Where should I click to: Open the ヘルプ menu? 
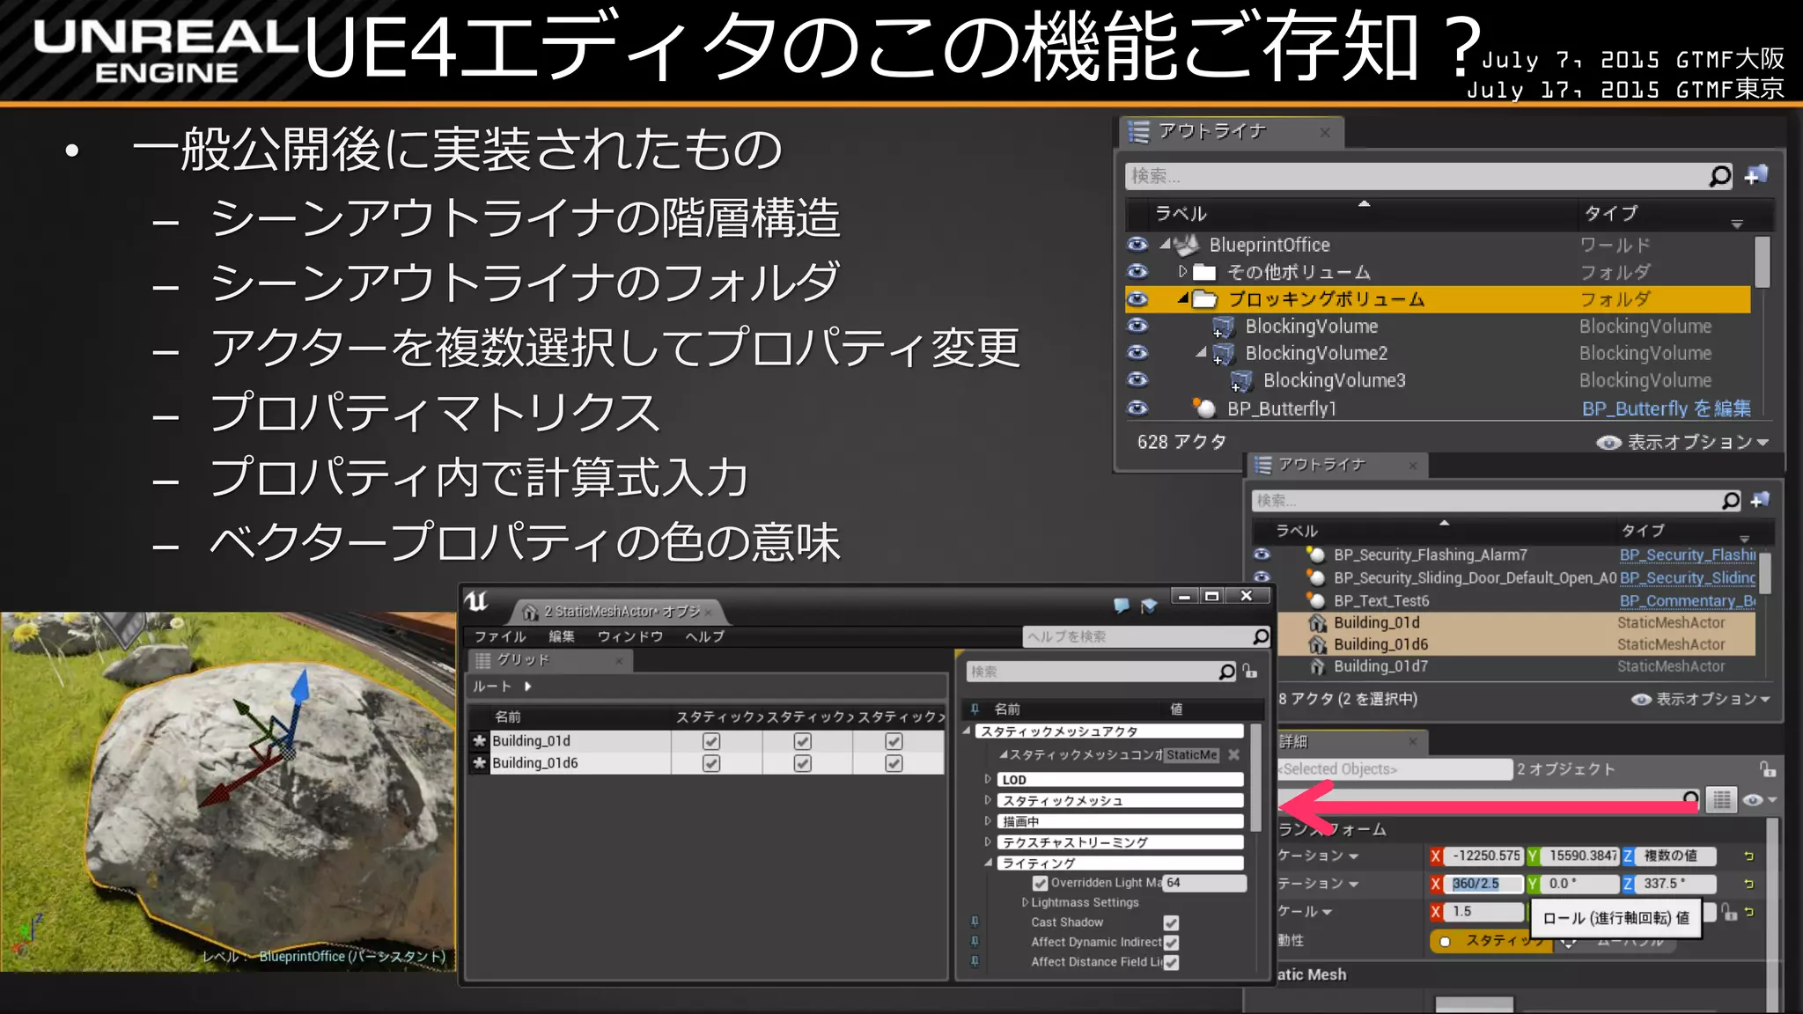point(704,636)
